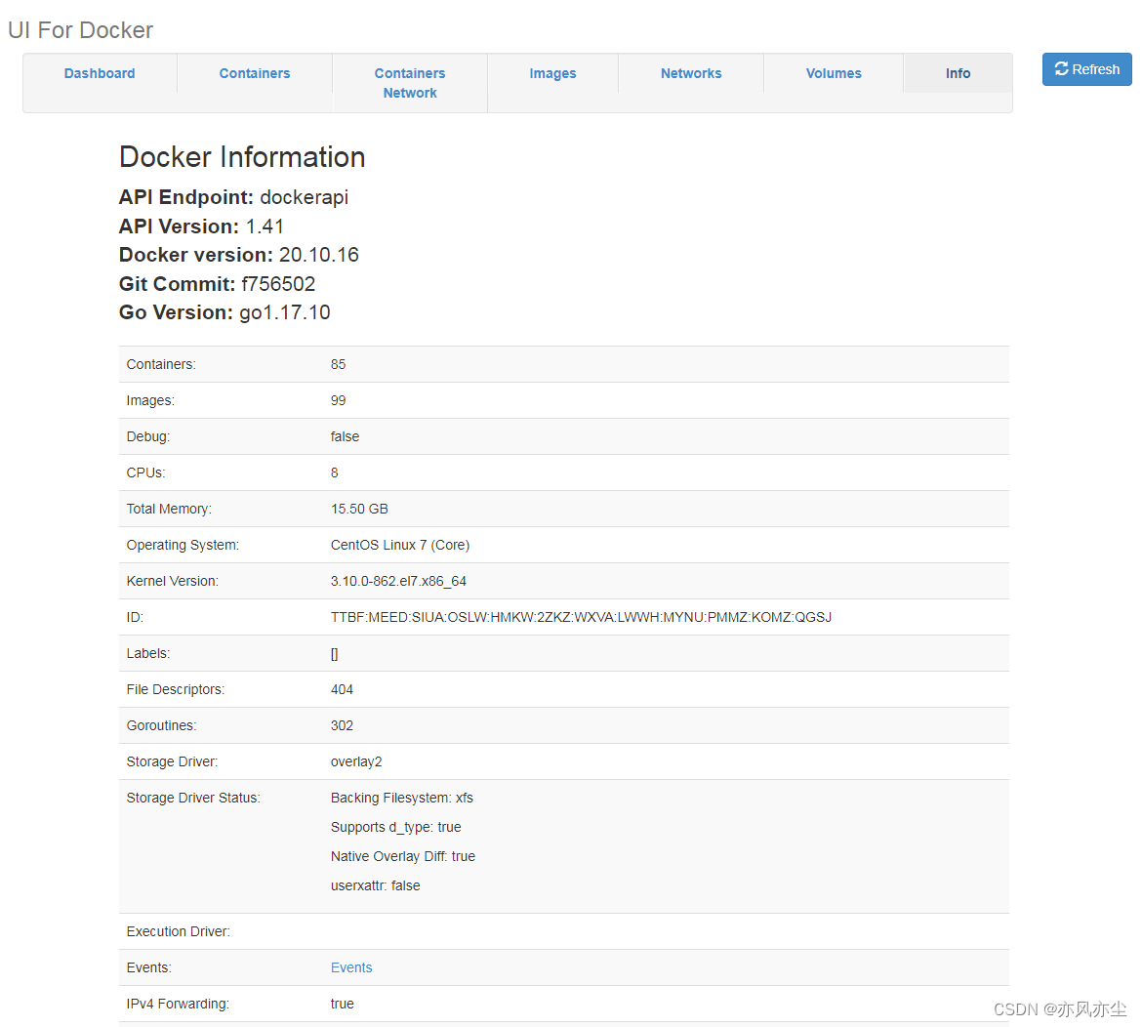This screenshot has width=1142, height=1027.
Task: Open the Dashboard tab
Action: [100, 73]
